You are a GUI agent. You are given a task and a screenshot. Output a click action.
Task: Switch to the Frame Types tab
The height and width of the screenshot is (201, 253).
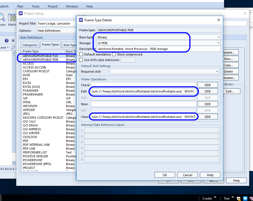pyautogui.click(x=51, y=44)
